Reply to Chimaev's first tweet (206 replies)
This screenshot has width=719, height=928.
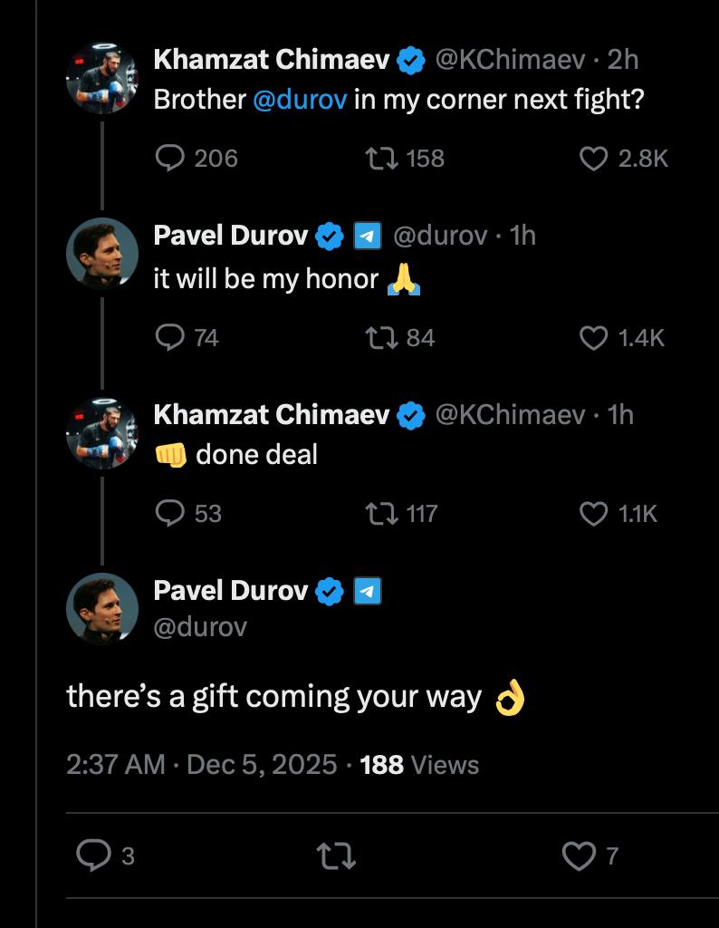click(x=170, y=159)
